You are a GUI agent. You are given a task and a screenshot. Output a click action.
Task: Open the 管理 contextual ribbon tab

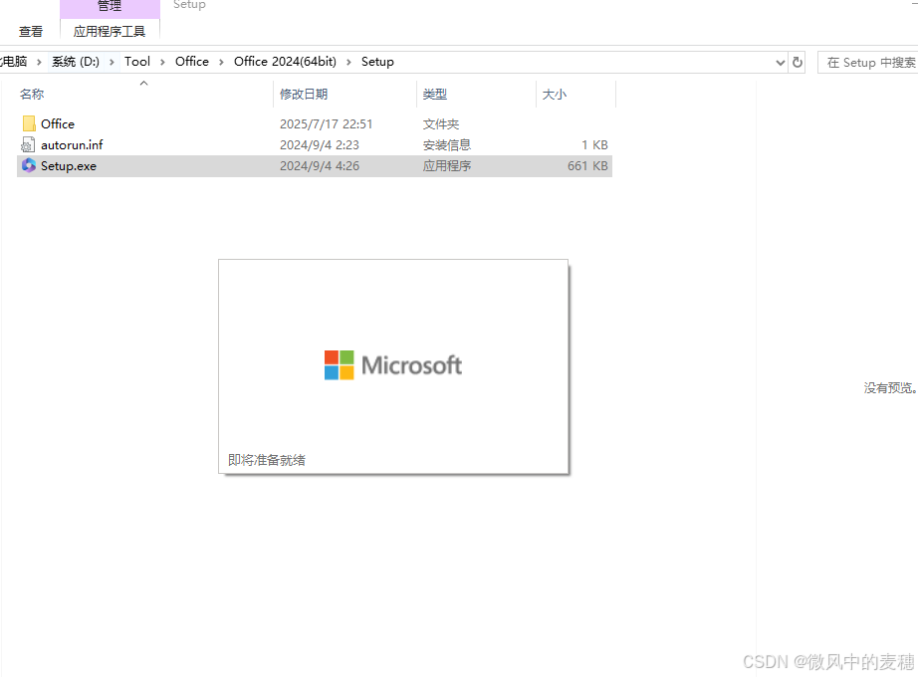click(x=110, y=6)
